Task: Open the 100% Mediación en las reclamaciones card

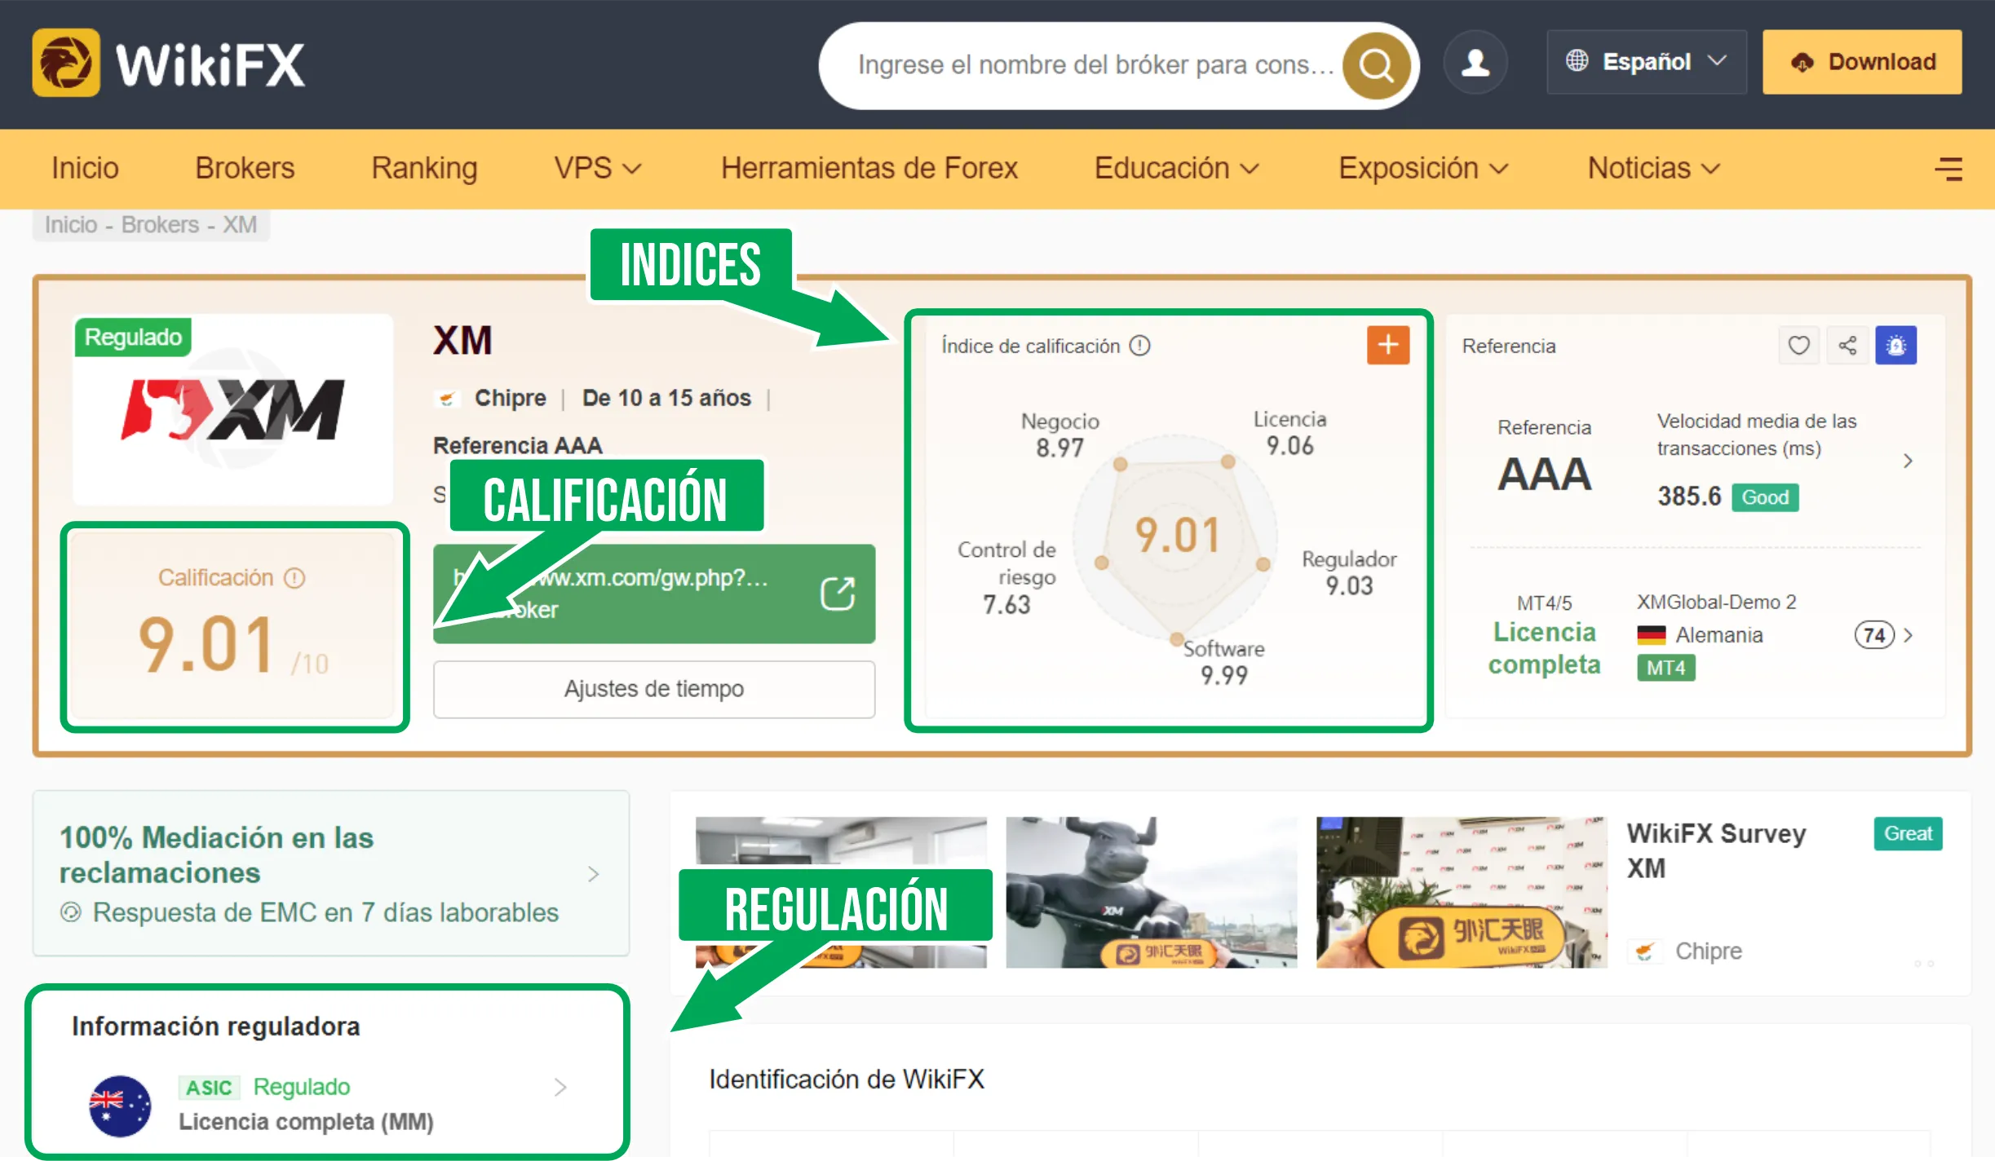Action: [x=331, y=873]
